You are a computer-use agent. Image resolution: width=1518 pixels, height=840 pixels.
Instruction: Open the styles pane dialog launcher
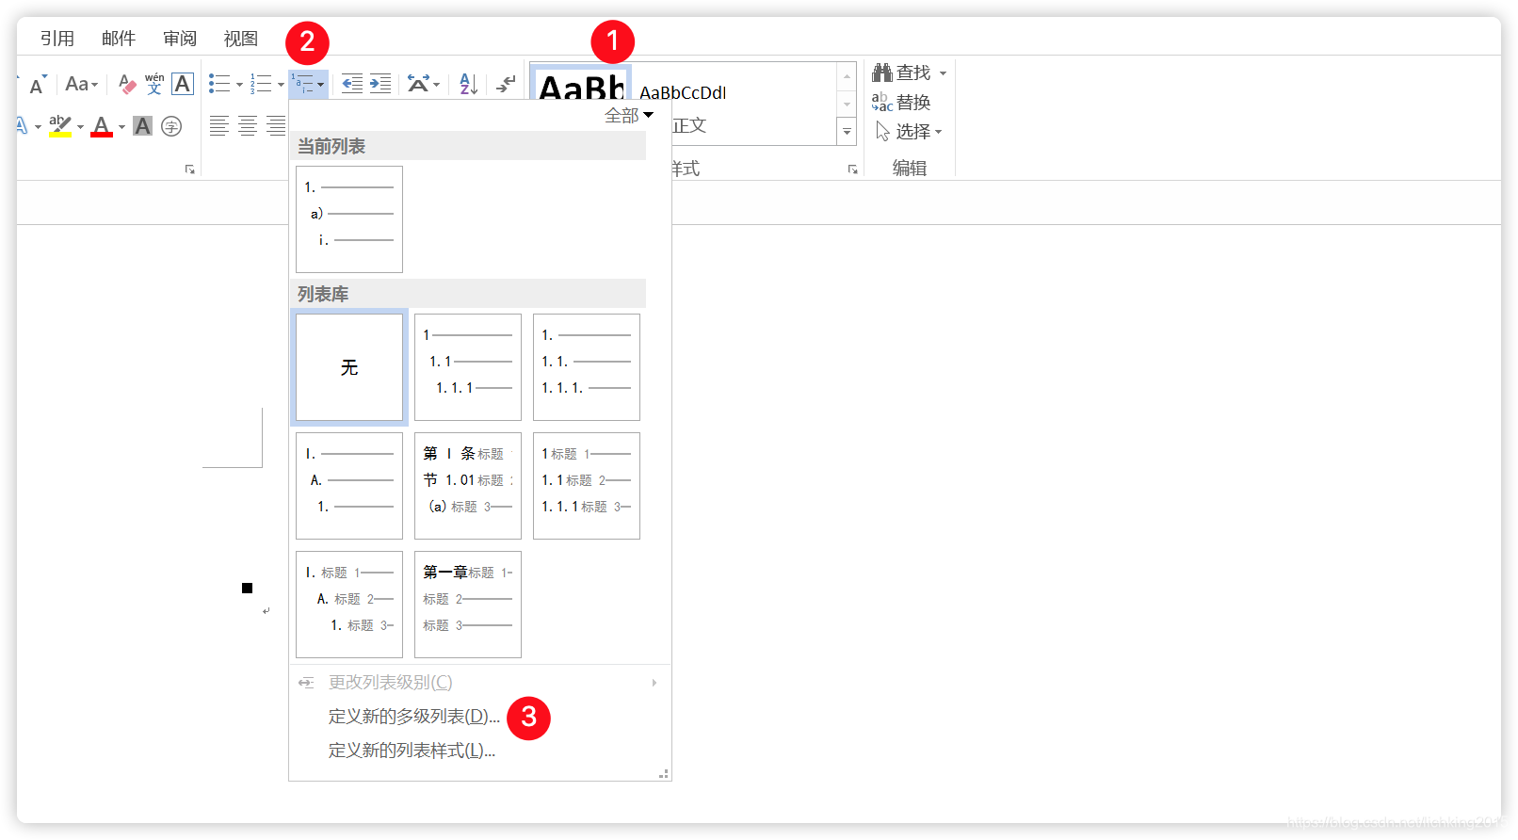[852, 170]
